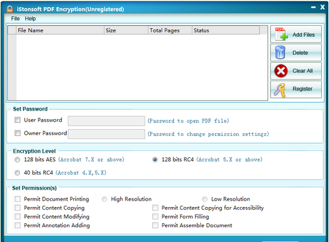Click the 'Set Password' group label

pos(30,109)
